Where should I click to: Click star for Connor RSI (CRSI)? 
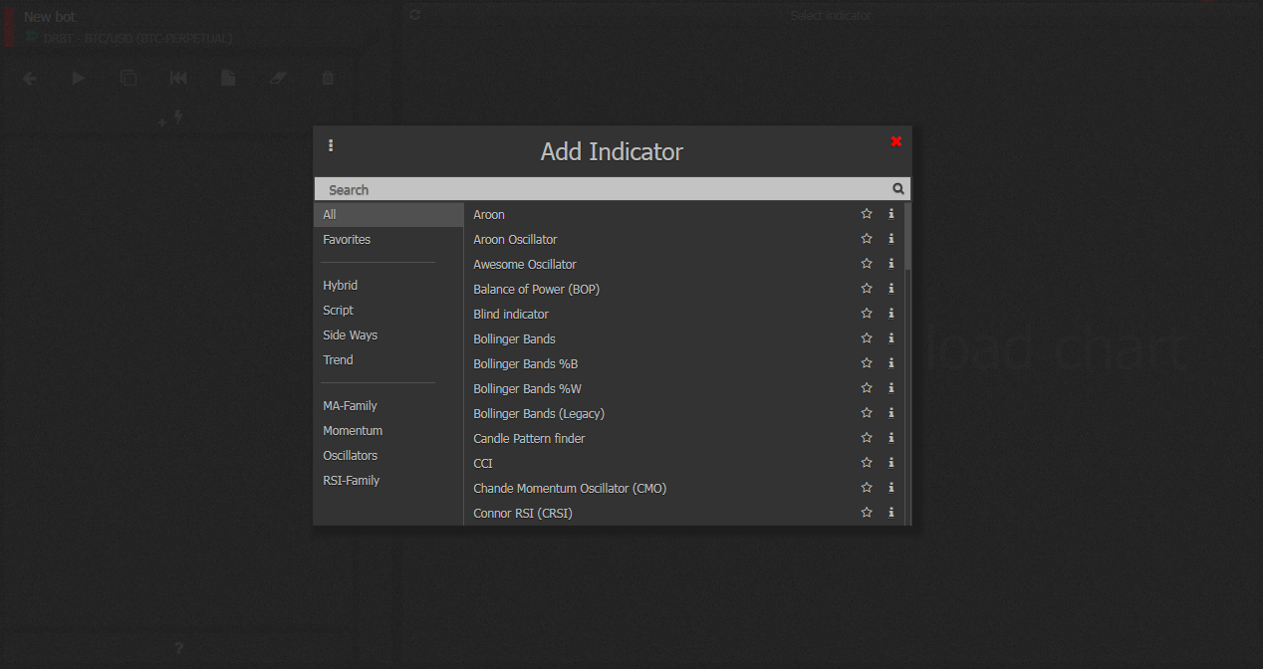[x=867, y=513]
